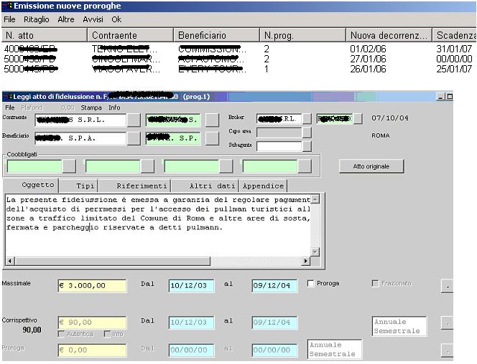Open the Altre menu
477x364 pixels.
[x=66, y=19]
